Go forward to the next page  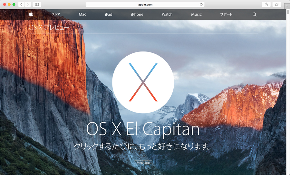point(28,5)
